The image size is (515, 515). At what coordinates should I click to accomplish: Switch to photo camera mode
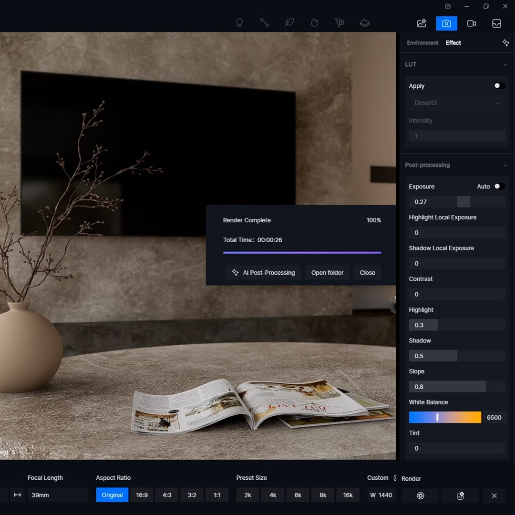[446, 23]
